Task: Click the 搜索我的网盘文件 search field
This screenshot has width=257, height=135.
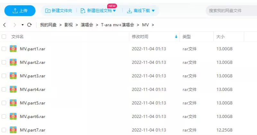Action: click(x=231, y=11)
